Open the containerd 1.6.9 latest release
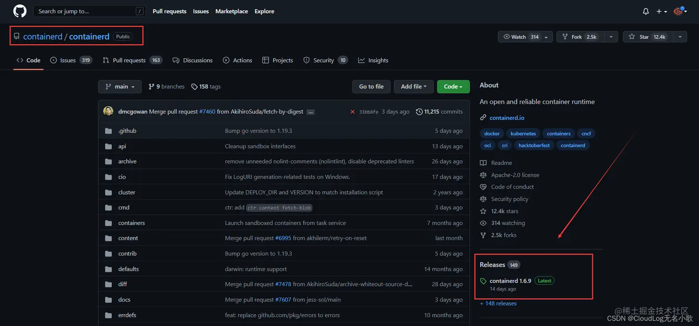699x326 pixels. click(x=510, y=281)
